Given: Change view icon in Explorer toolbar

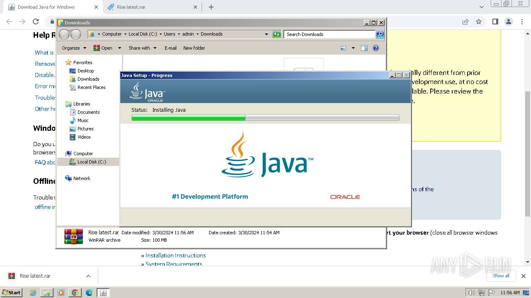Looking at the screenshot, I should pyautogui.click(x=343, y=48).
